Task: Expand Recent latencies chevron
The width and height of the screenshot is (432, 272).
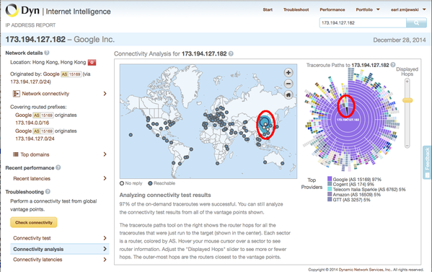Action: point(105,178)
